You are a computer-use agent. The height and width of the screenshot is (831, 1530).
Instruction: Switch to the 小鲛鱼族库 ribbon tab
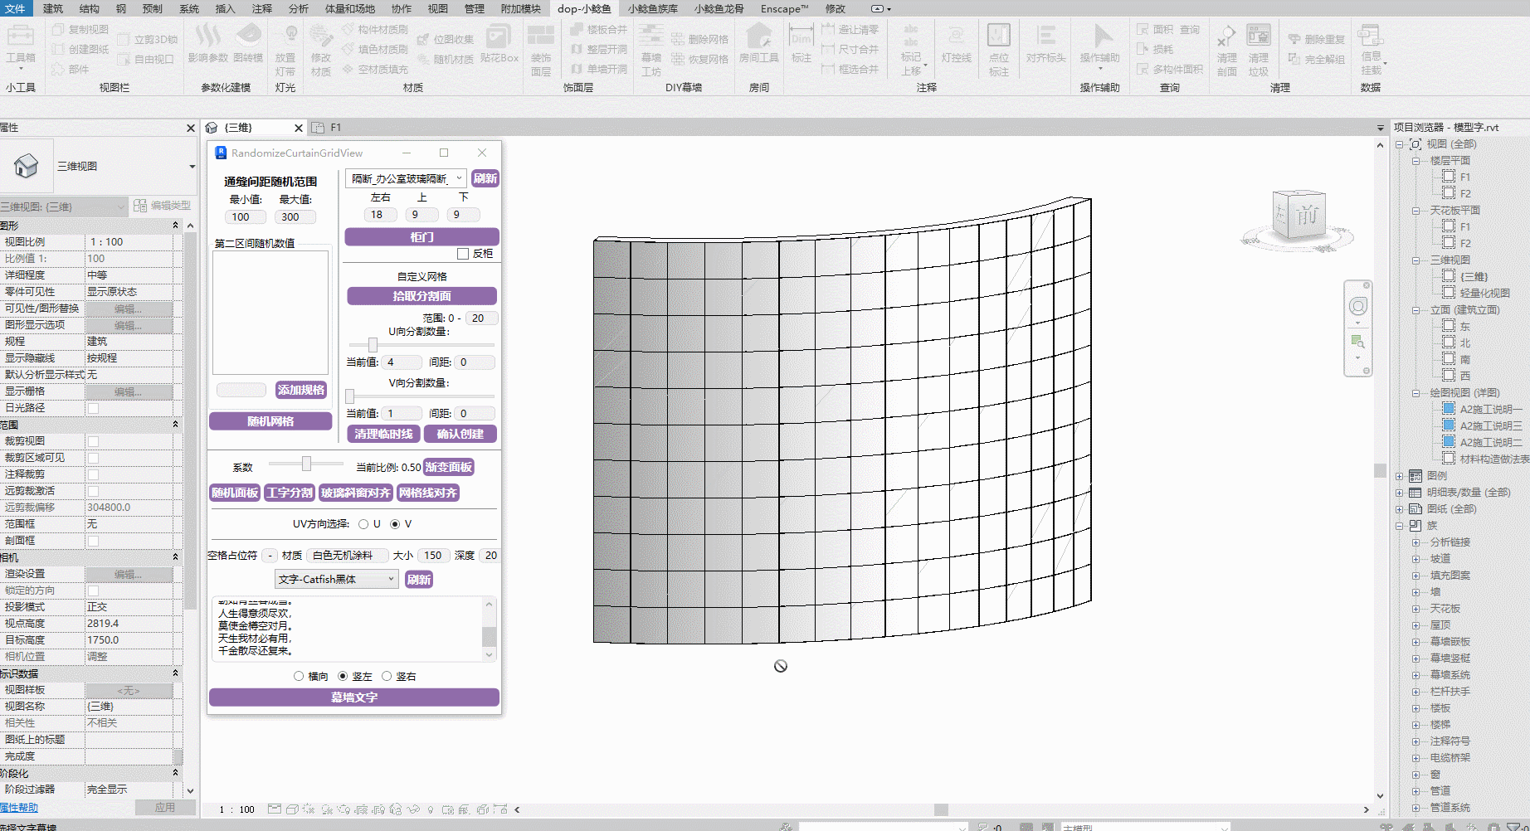pos(653,8)
